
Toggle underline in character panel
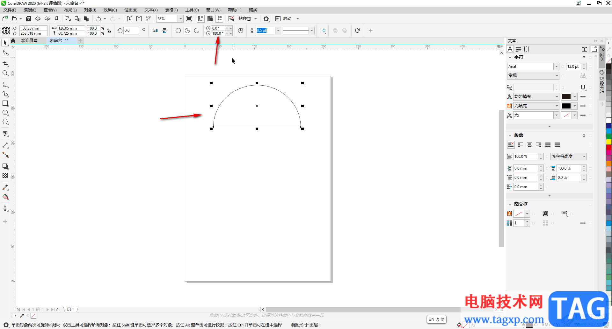click(583, 87)
